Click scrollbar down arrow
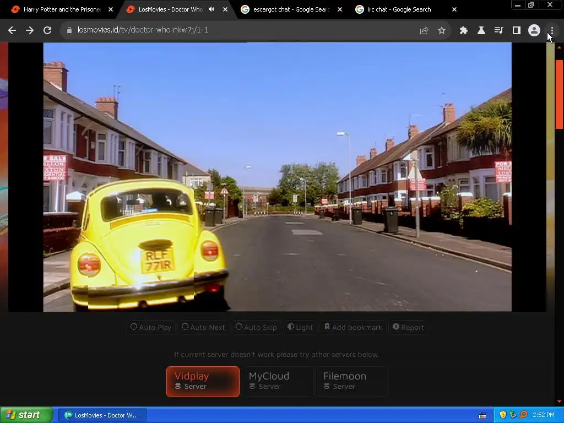This screenshot has height=423, width=564. [560, 402]
